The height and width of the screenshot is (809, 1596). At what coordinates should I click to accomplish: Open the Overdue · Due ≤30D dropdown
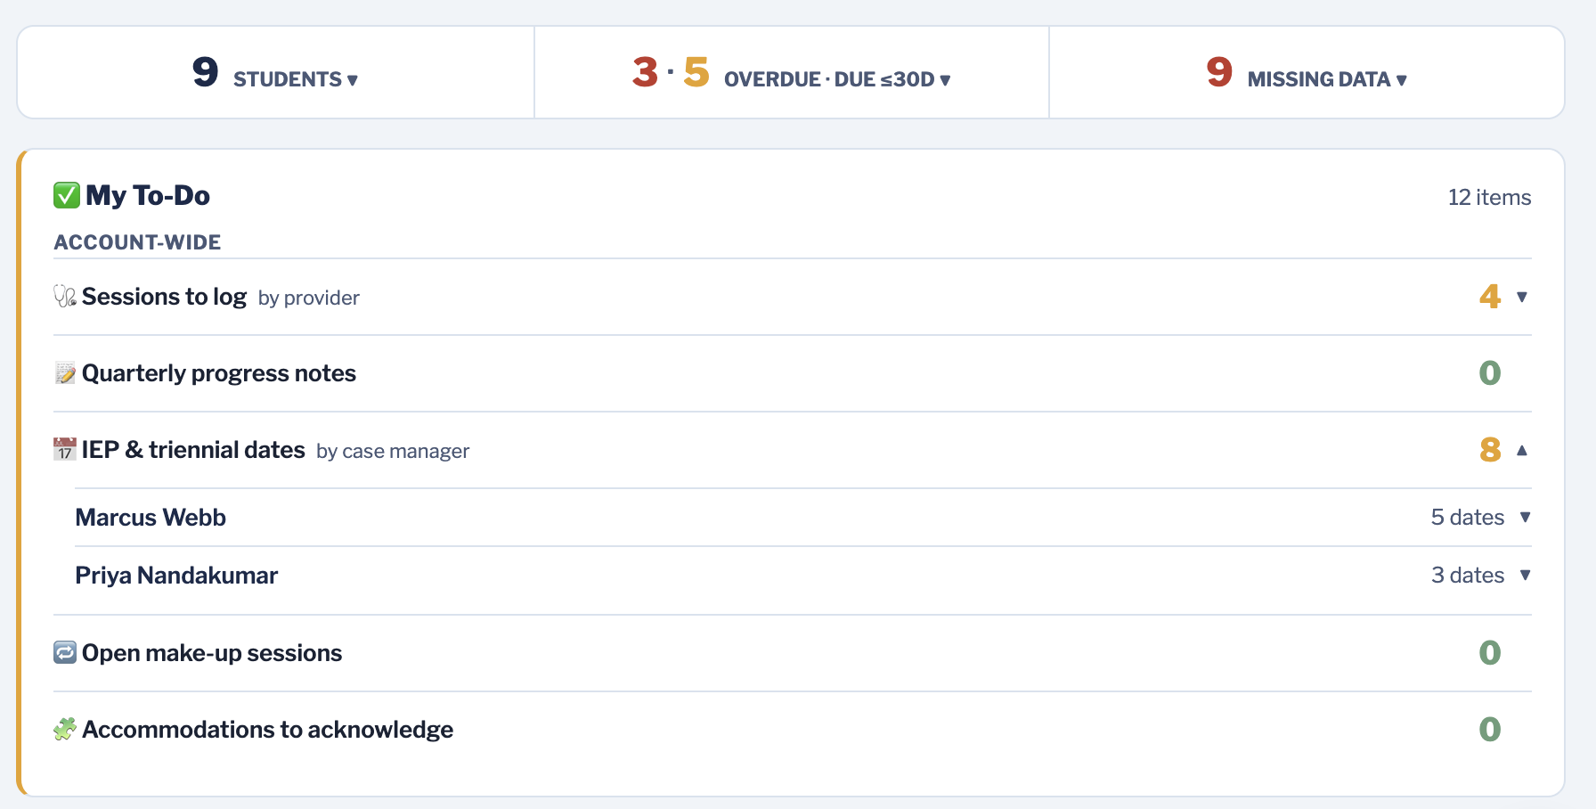pos(792,72)
